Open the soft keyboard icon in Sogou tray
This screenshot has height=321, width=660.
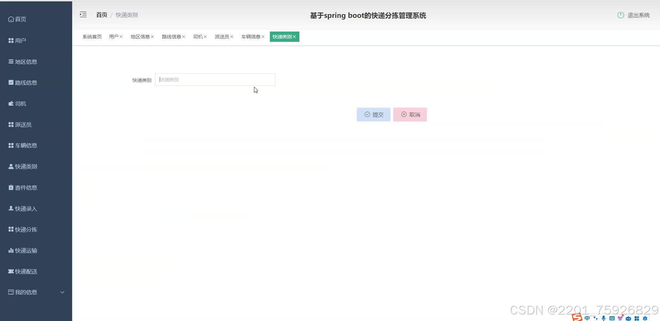pos(612,318)
